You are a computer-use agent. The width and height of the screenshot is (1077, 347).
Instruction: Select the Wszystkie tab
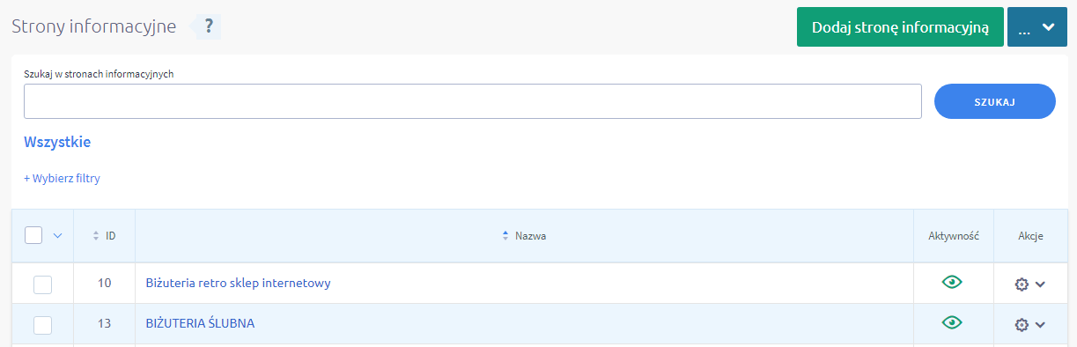click(x=57, y=142)
